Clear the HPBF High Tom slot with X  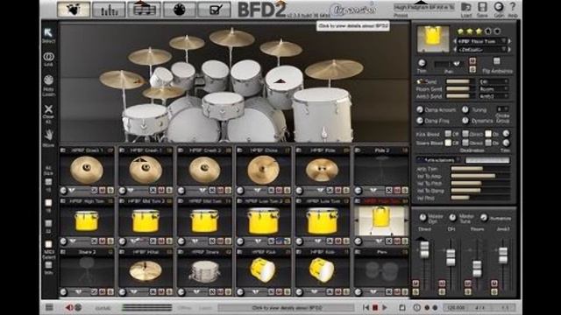[x=94, y=241]
